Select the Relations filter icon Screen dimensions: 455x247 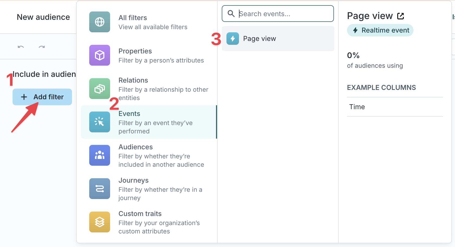coord(99,89)
